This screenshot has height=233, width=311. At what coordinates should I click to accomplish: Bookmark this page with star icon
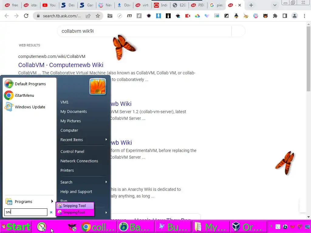pos(98,16)
